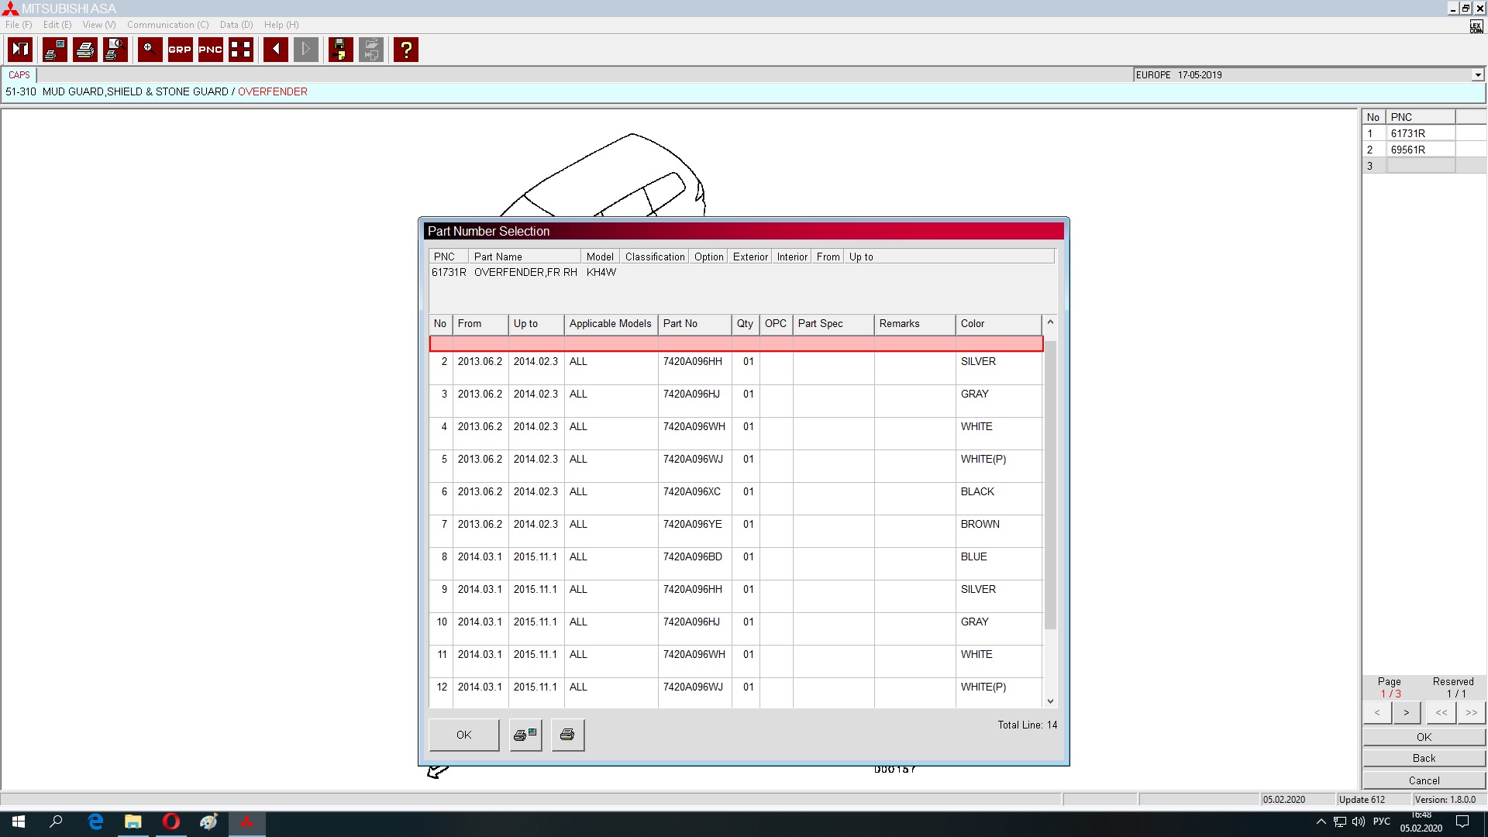Screen dimensions: 1488x837
Task: Open the Communication menu
Action: click(167, 25)
